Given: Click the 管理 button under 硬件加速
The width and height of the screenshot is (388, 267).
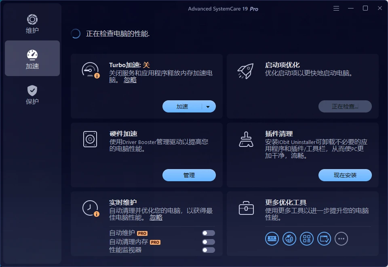Looking at the screenshot, I should point(189,175).
